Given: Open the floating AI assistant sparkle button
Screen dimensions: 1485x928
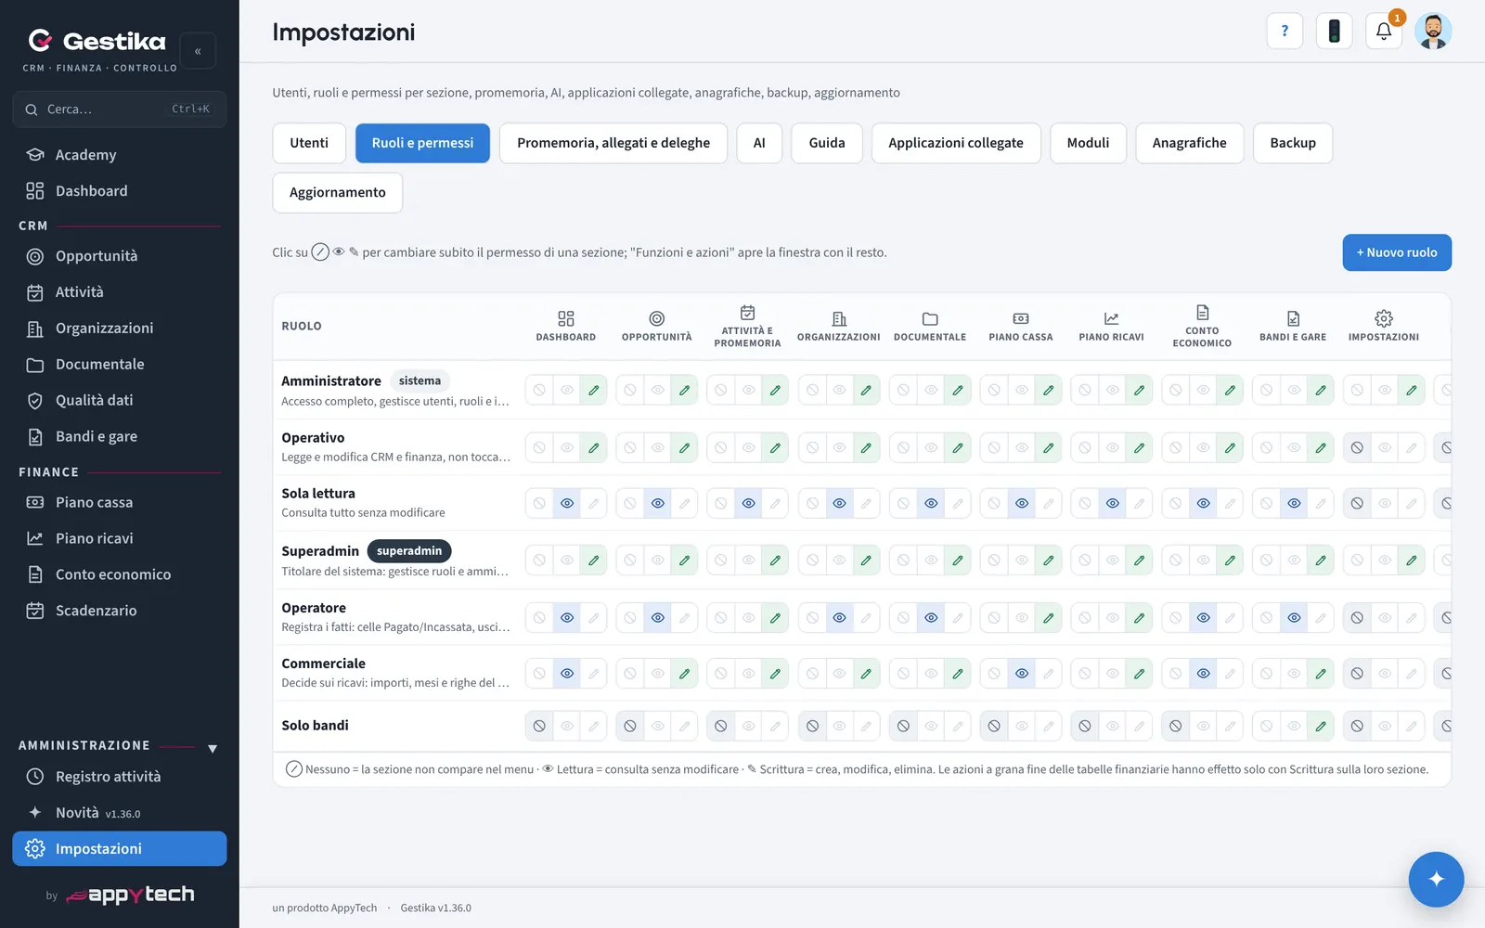Looking at the screenshot, I should pos(1436,879).
